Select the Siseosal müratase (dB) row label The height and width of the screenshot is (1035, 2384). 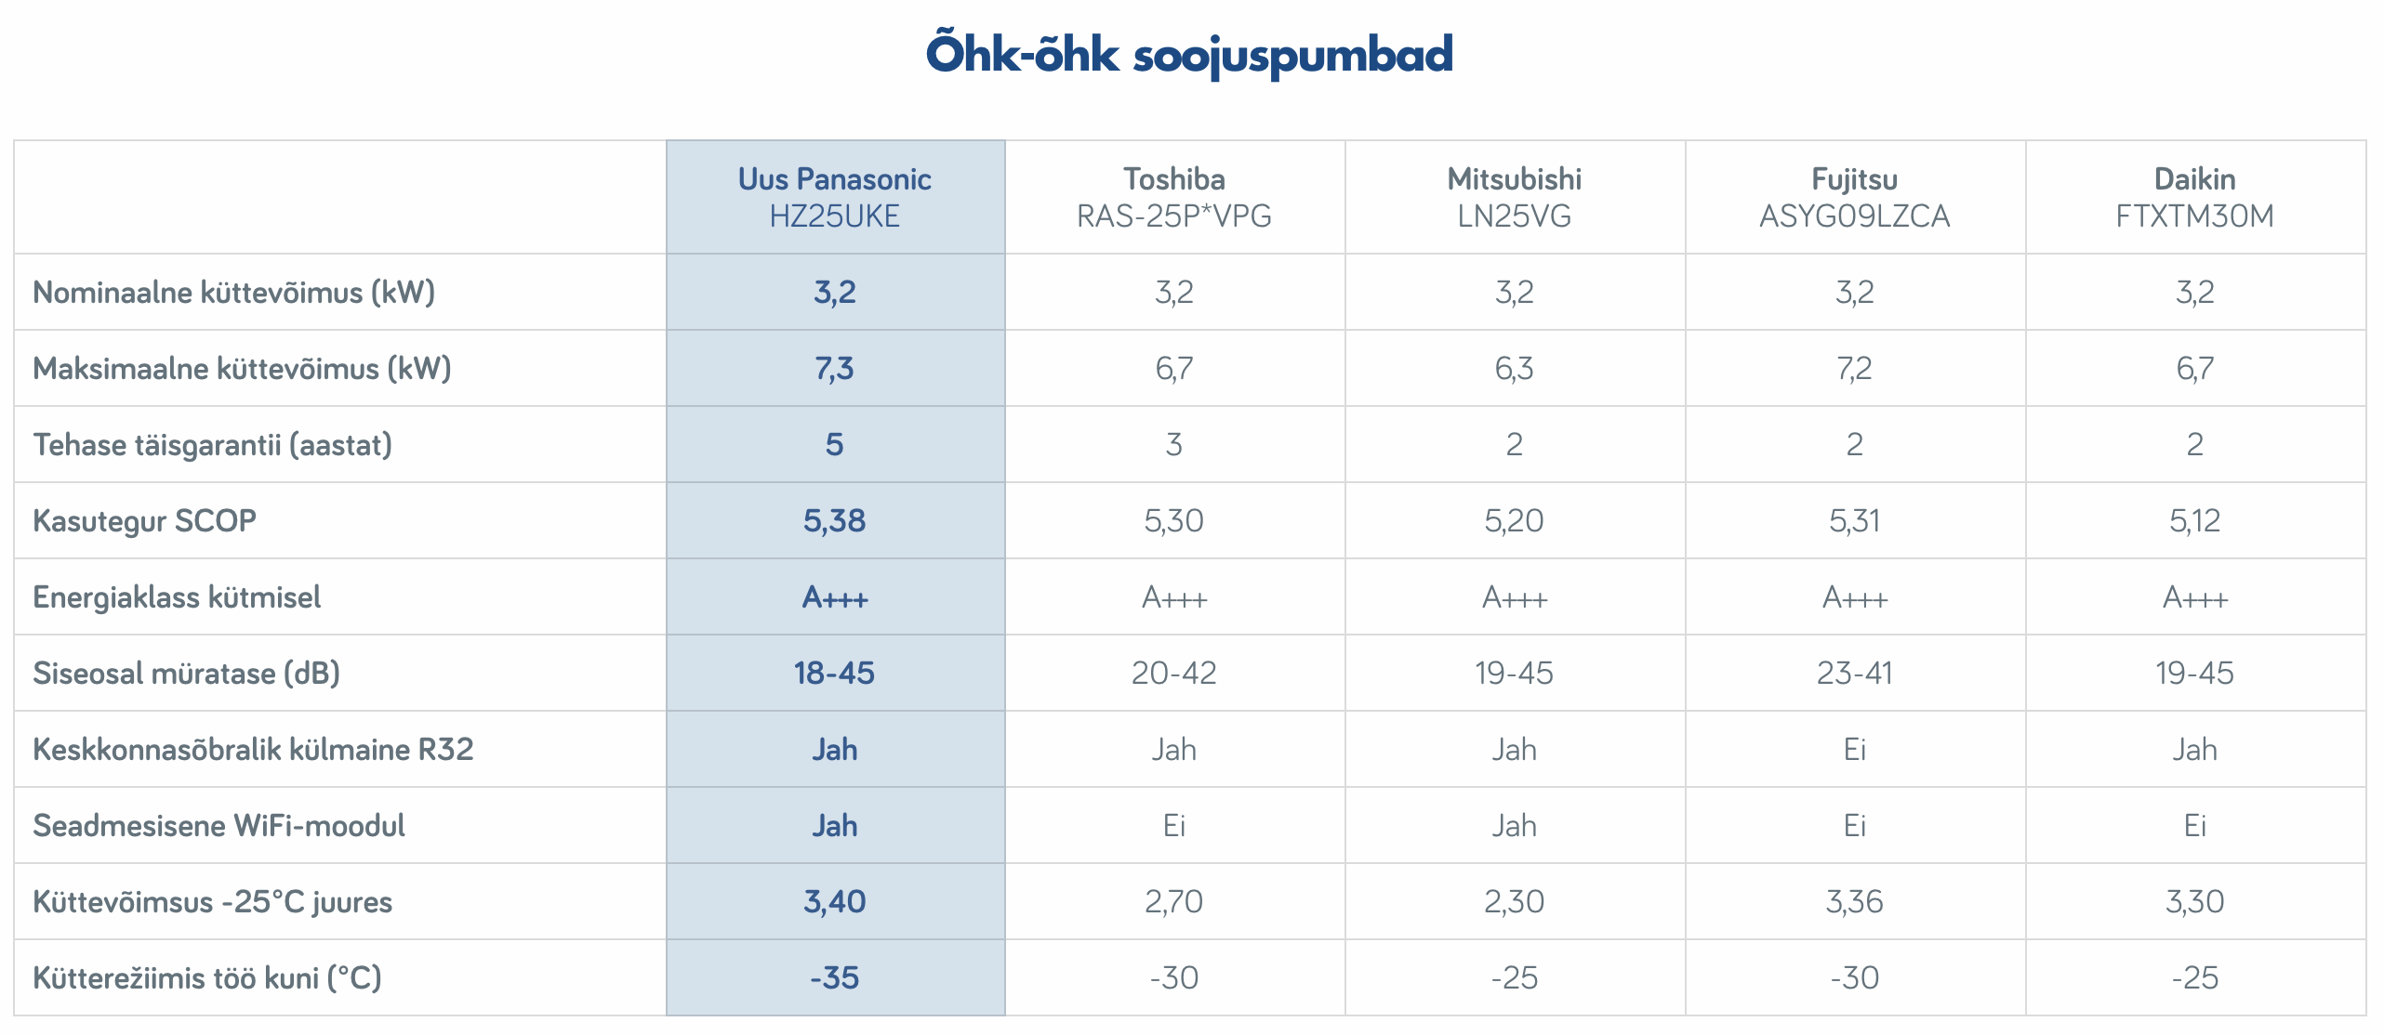click(186, 674)
